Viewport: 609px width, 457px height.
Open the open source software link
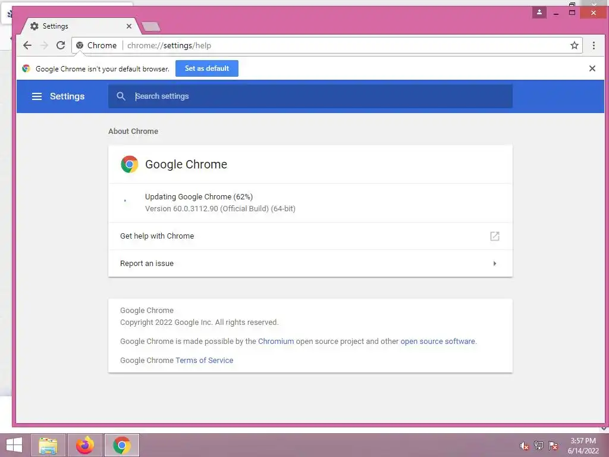[x=438, y=341]
